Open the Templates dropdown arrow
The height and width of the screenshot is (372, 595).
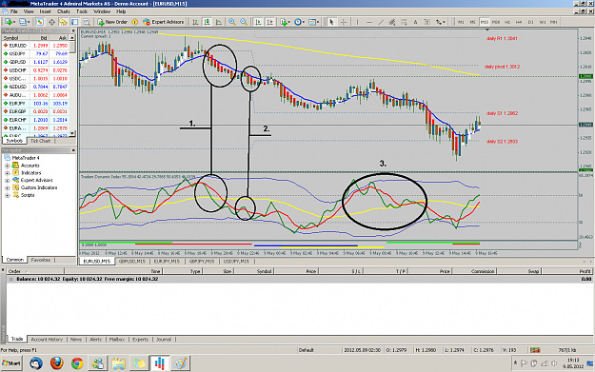(x=318, y=22)
